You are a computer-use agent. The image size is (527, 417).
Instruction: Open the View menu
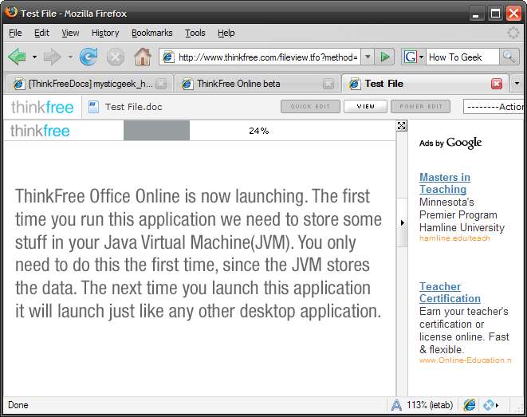click(70, 33)
